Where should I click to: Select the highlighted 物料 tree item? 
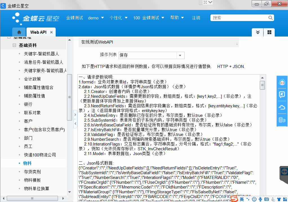(27, 163)
